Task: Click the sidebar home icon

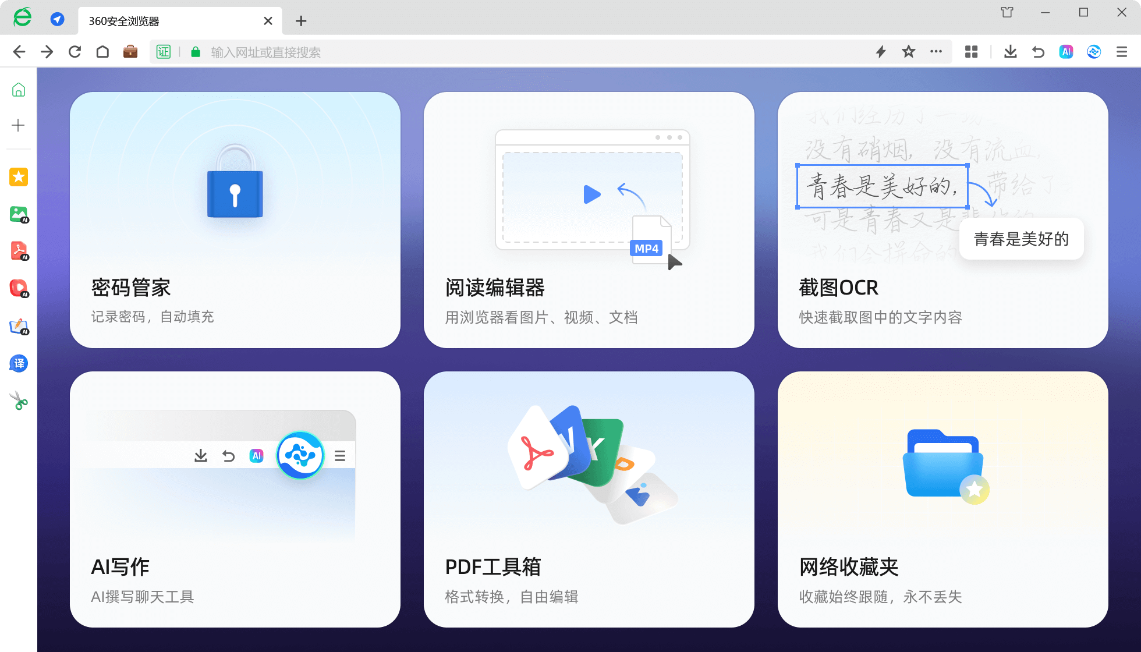Action: 19,90
